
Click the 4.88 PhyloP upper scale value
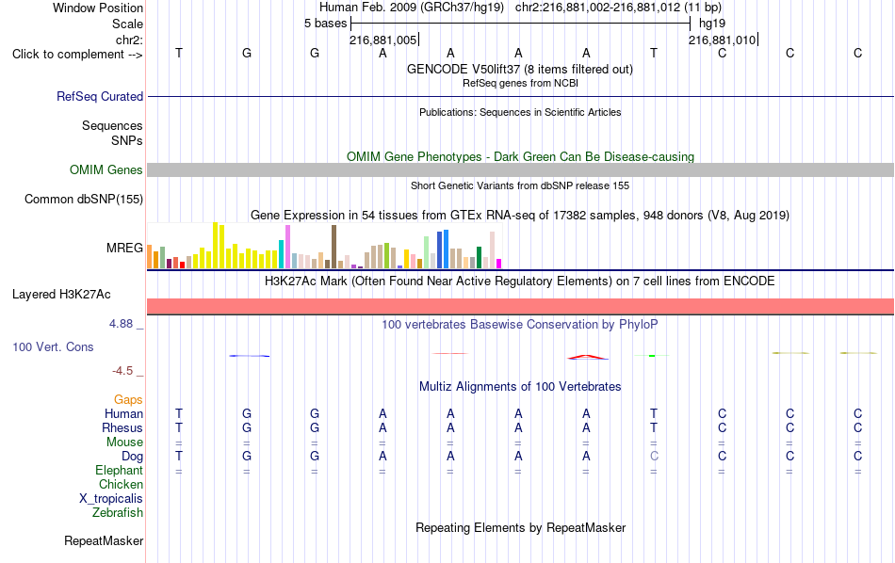point(121,324)
